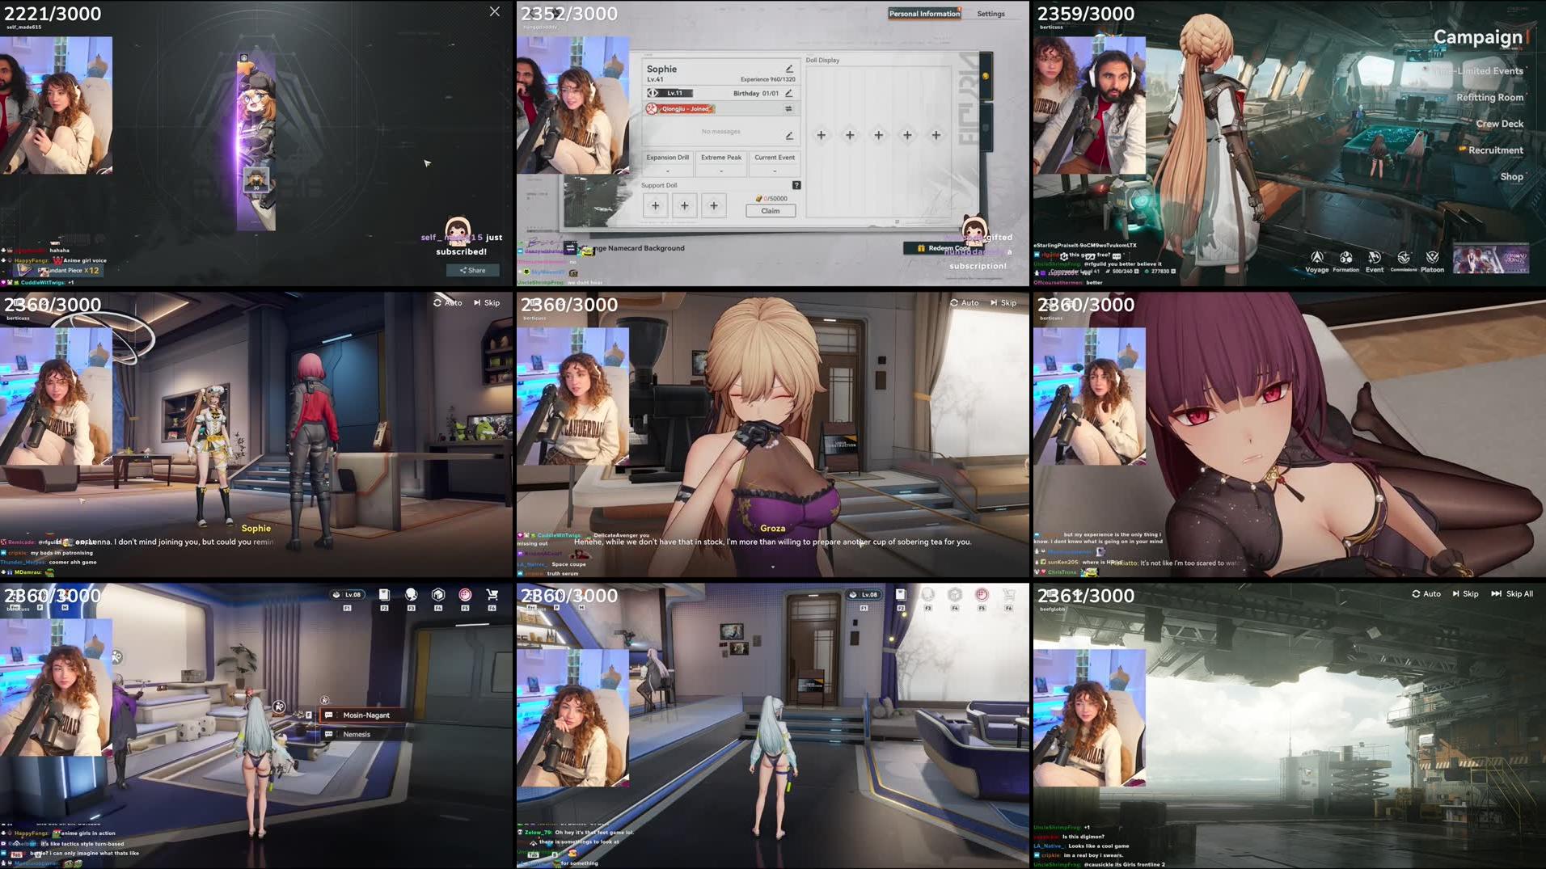Screen dimensions: 1546x869
Task: Enable Auto playback in the Groza dialogue
Action: pos(966,302)
